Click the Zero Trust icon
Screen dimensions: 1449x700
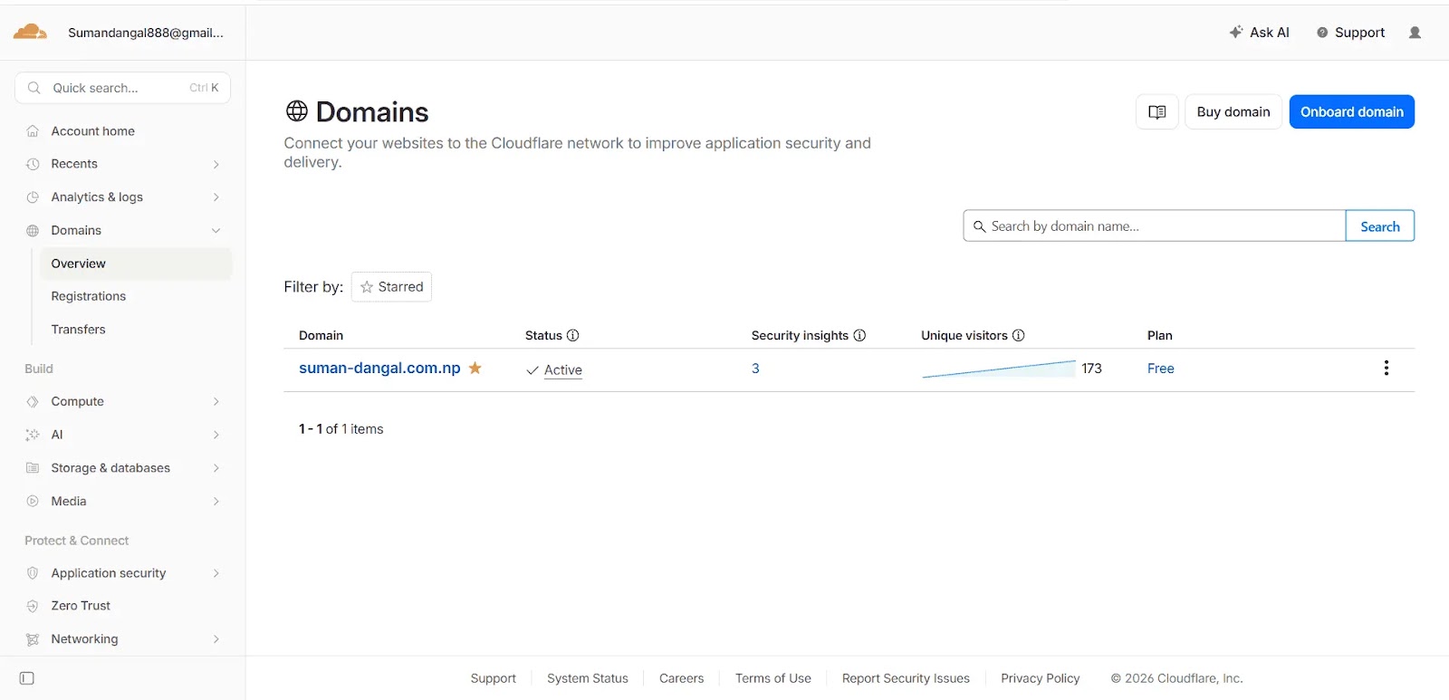pos(33,606)
